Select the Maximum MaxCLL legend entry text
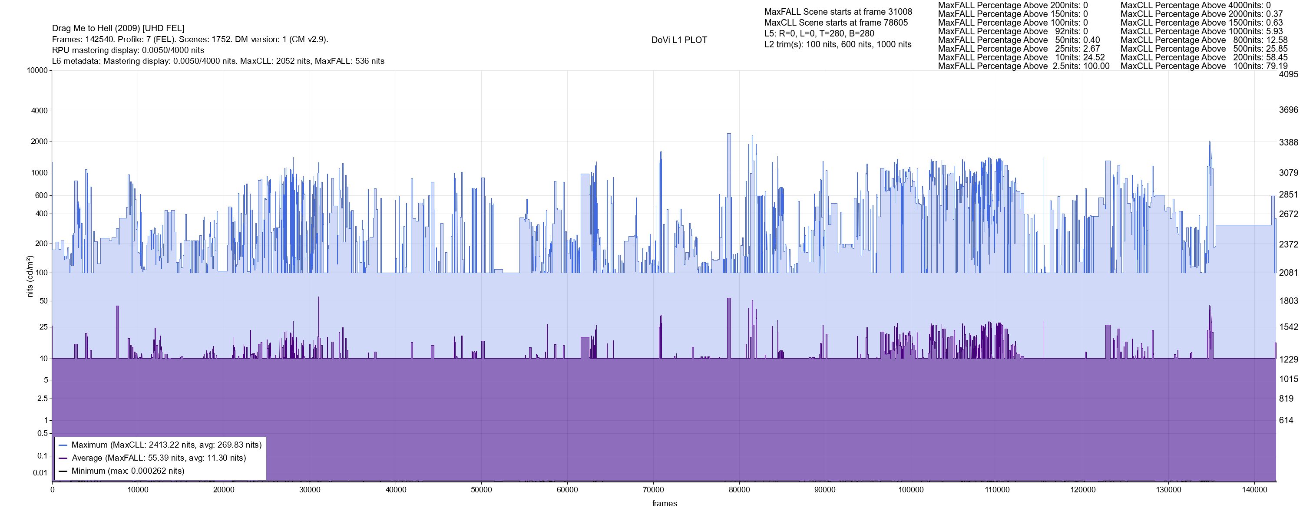 pos(166,445)
